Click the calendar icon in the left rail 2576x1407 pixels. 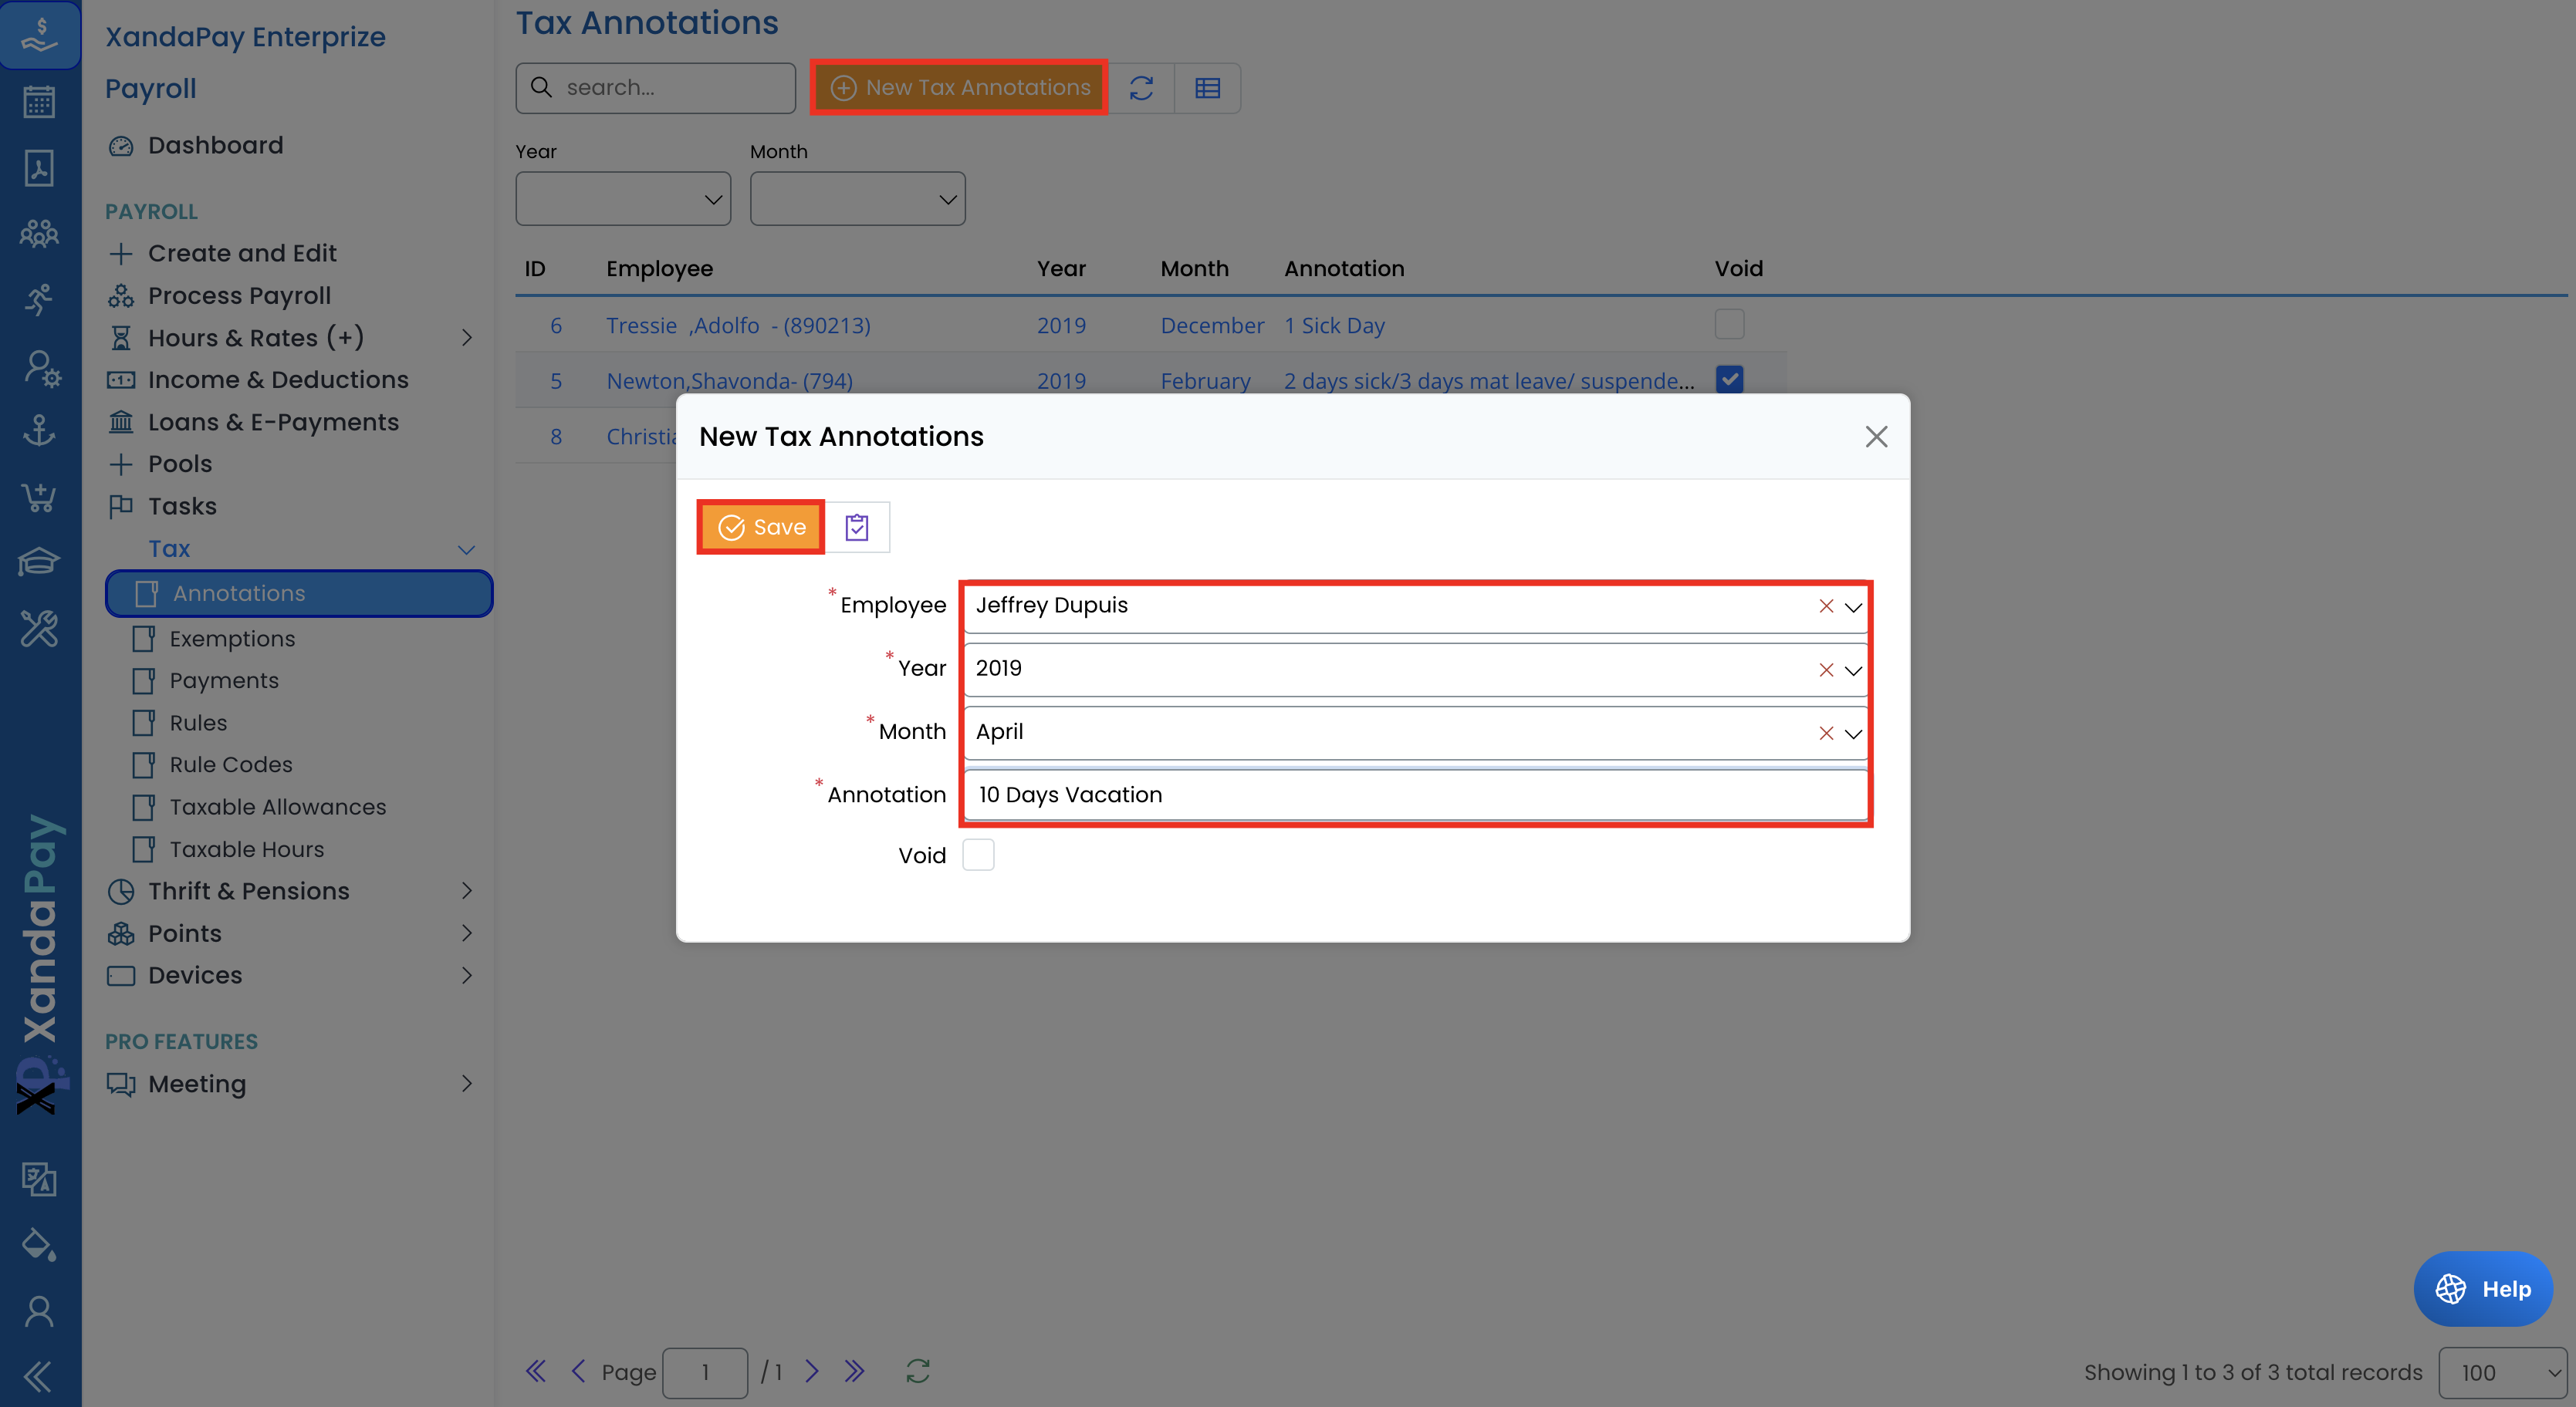tap(39, 102)
